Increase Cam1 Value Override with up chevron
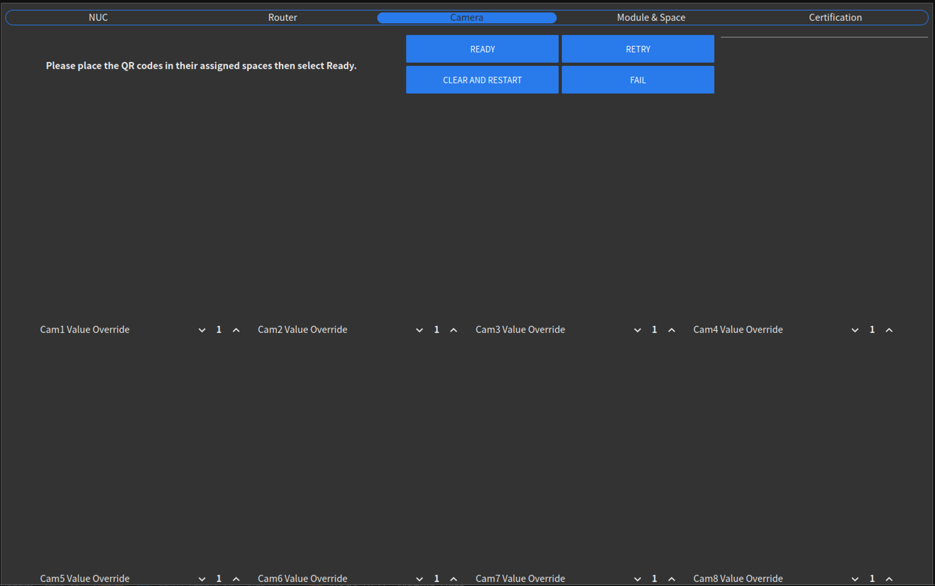 (236, 330)
